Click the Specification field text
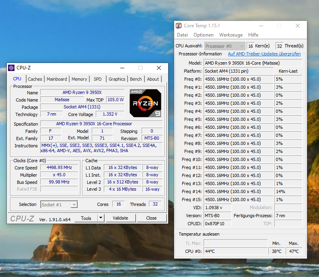Viewport: 319px width, 277px height. coord(101,124)
